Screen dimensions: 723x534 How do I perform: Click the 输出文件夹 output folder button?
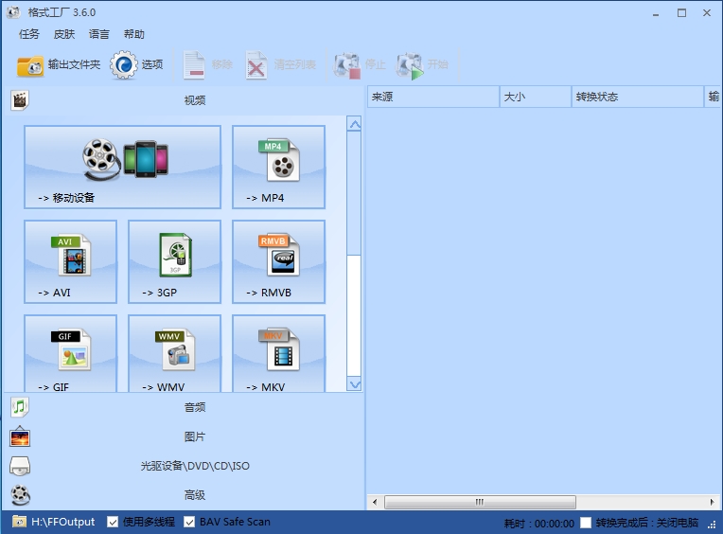point(59,65)
